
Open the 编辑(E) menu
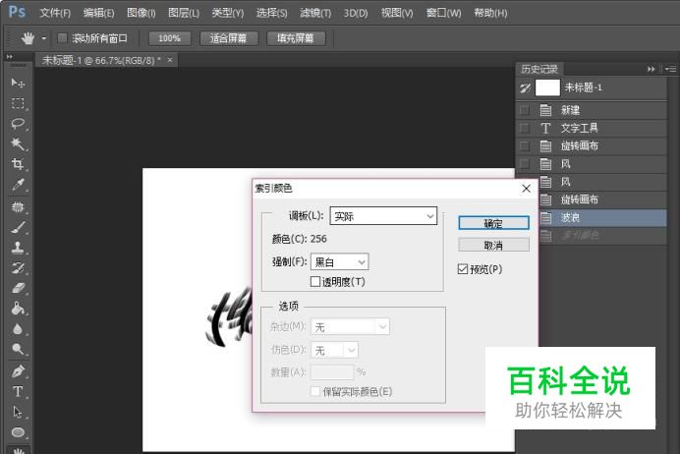[99, 13]
